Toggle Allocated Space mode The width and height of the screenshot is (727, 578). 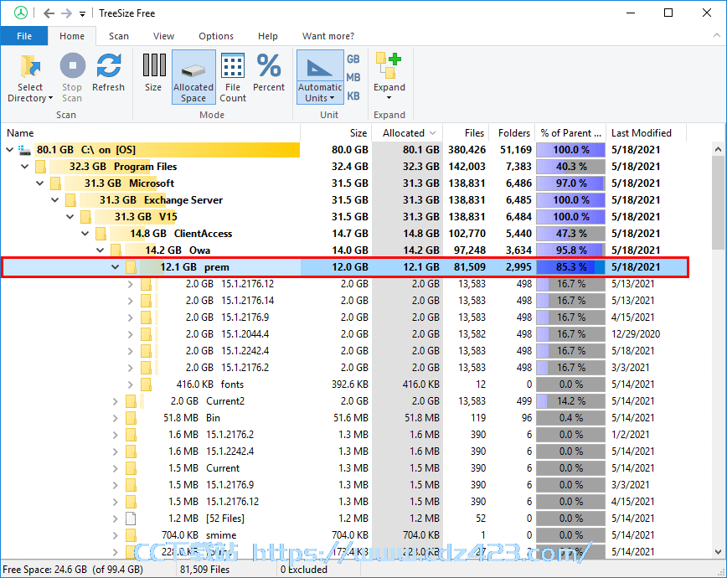pyautogui.click(x=193, y=77)
